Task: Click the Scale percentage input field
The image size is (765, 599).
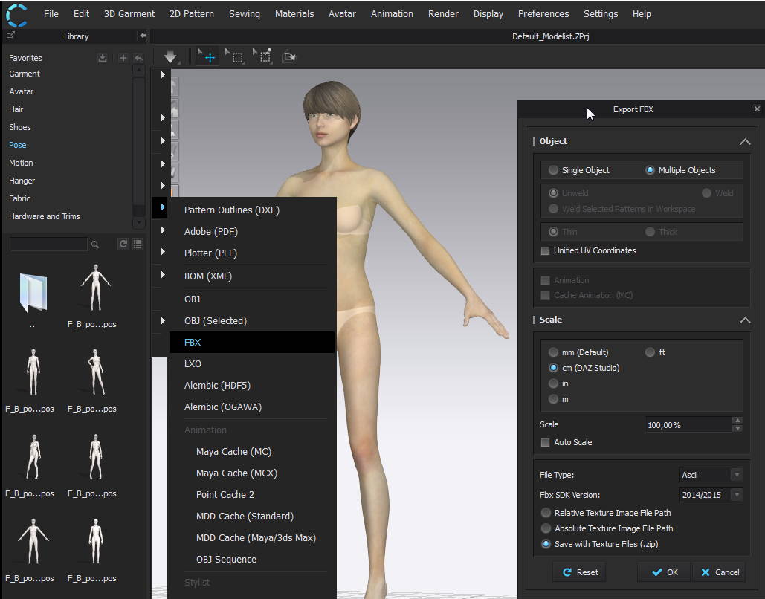Action: click(688, 425)
